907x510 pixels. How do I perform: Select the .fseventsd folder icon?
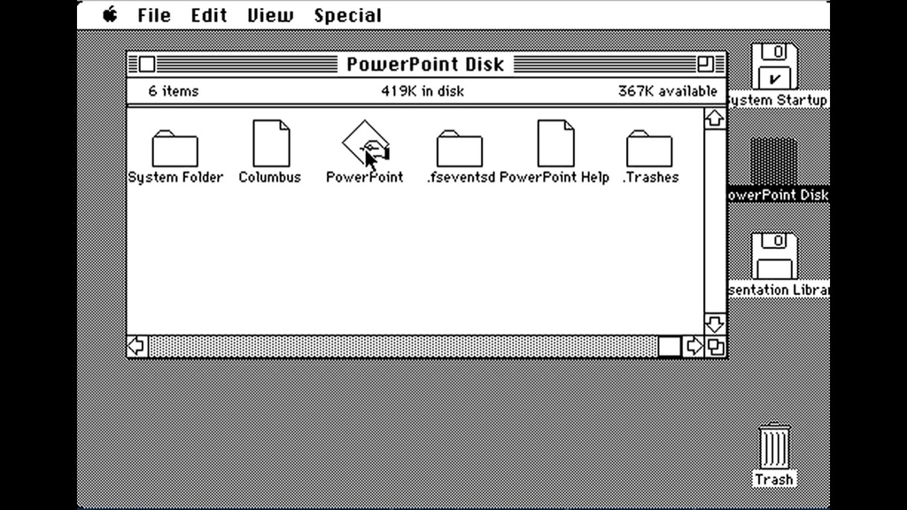[x=460, y=149]
